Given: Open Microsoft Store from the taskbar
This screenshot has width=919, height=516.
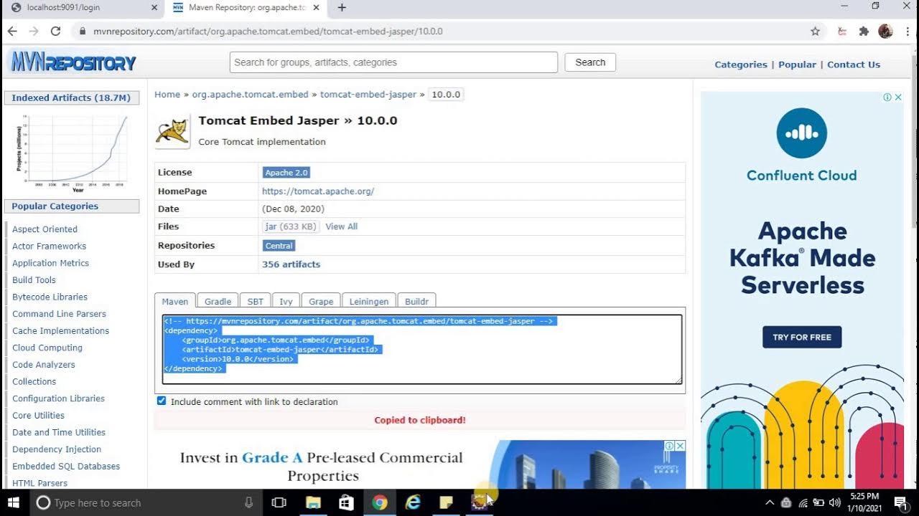Looking at the screenshot, I should (346, 502).
